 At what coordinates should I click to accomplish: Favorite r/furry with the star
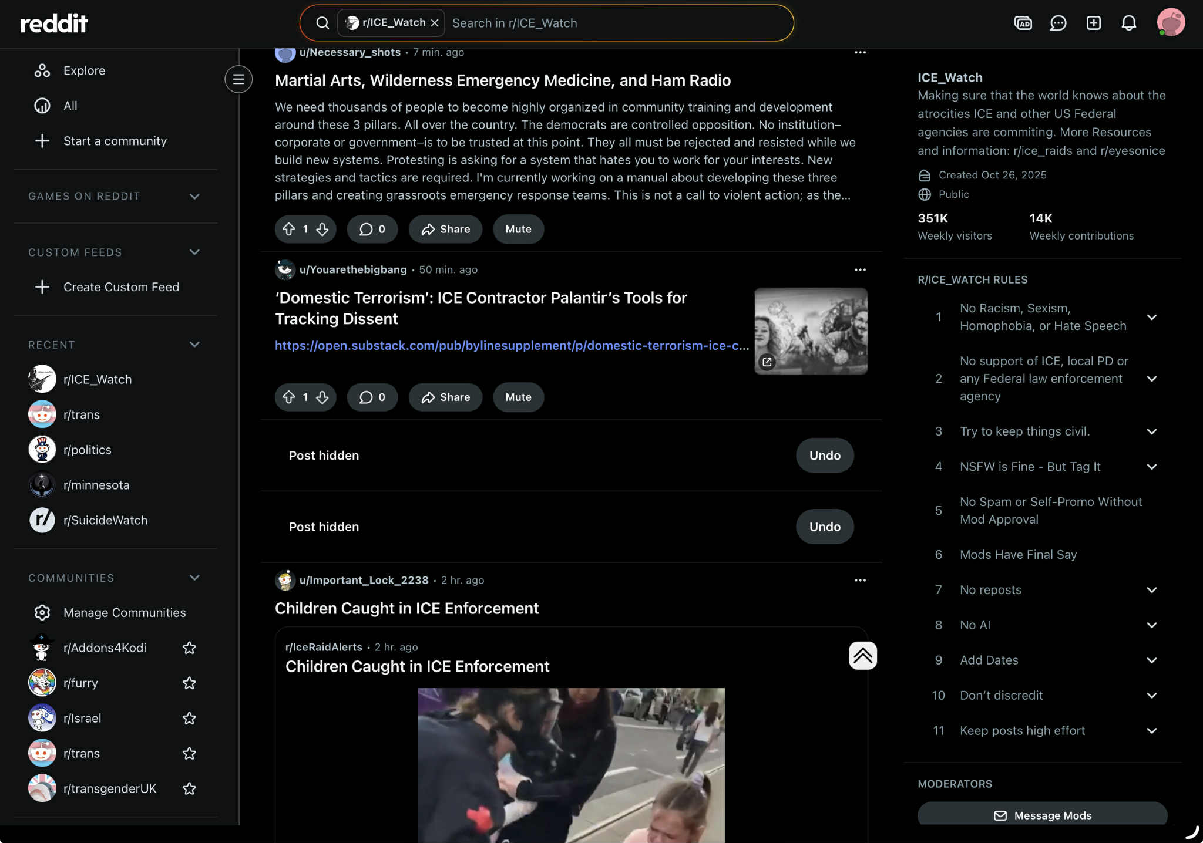point(189,683)
